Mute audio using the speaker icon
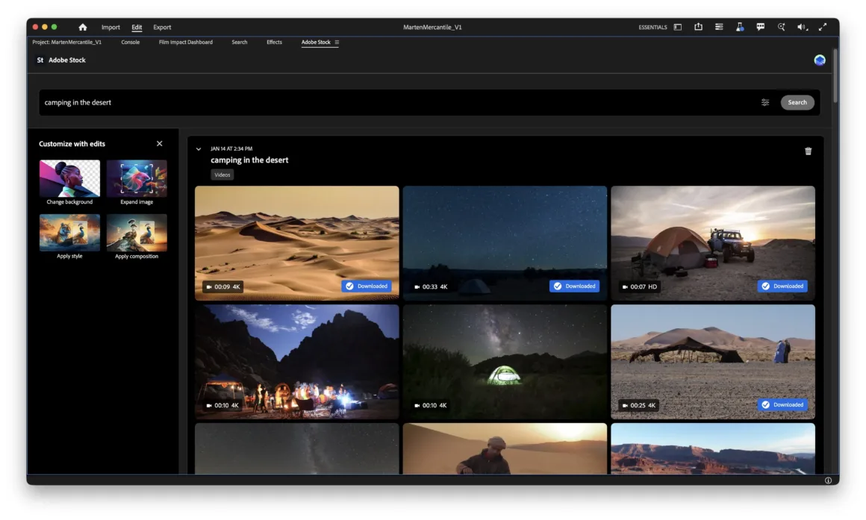Screen dimensions: 866x520 pyautogui.click(x=801, y=27)
